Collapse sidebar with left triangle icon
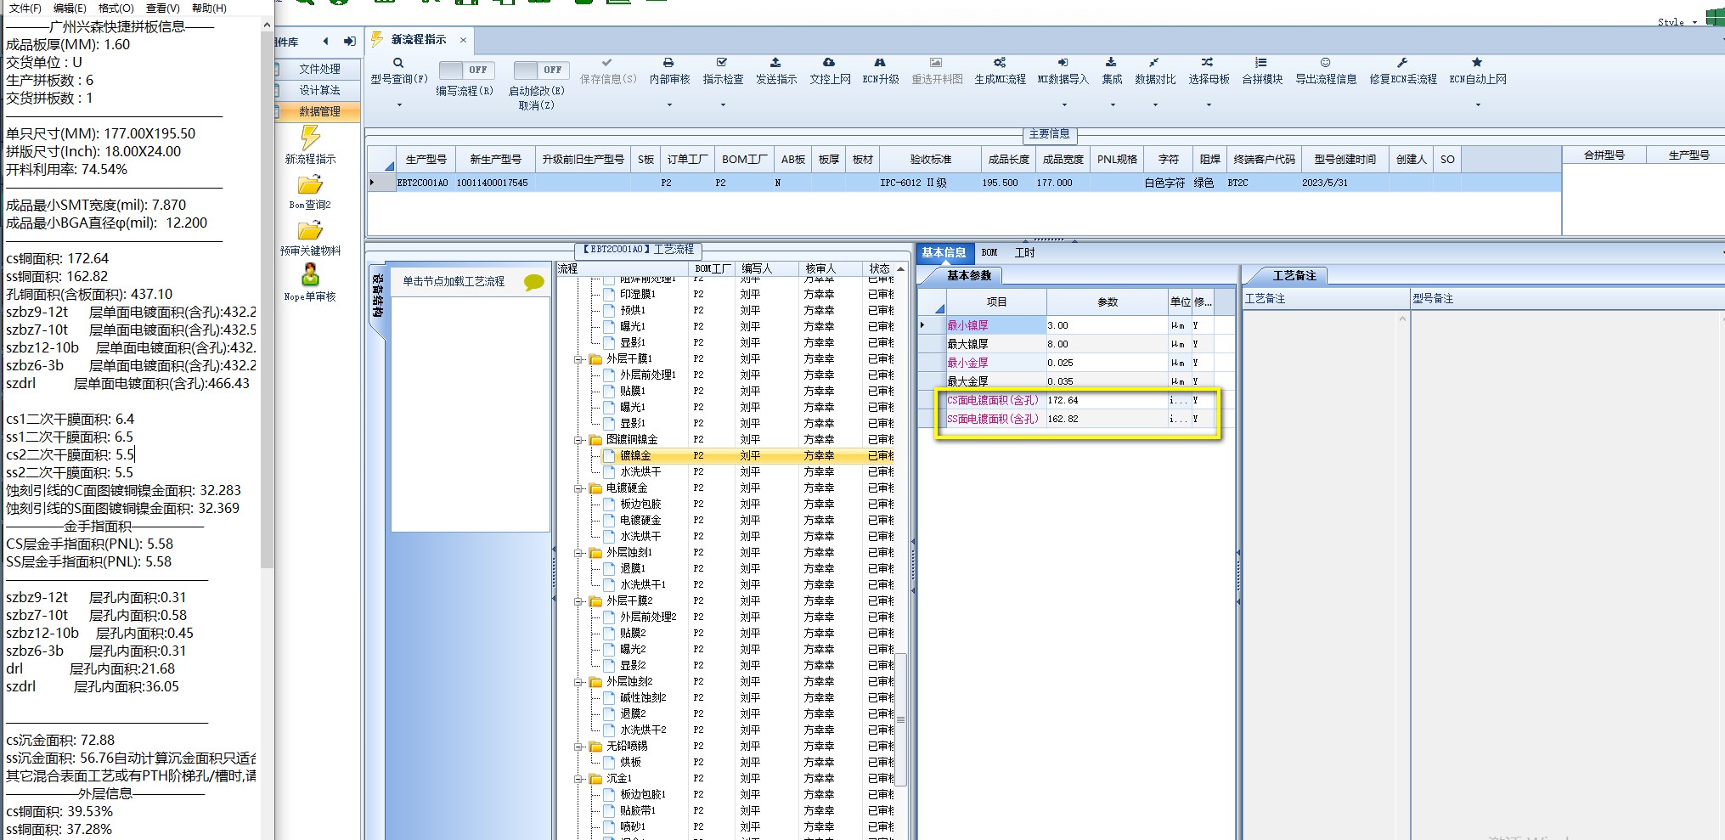Image resolution: width=1725 pixels, height=840 pixels. pos(326,41)
